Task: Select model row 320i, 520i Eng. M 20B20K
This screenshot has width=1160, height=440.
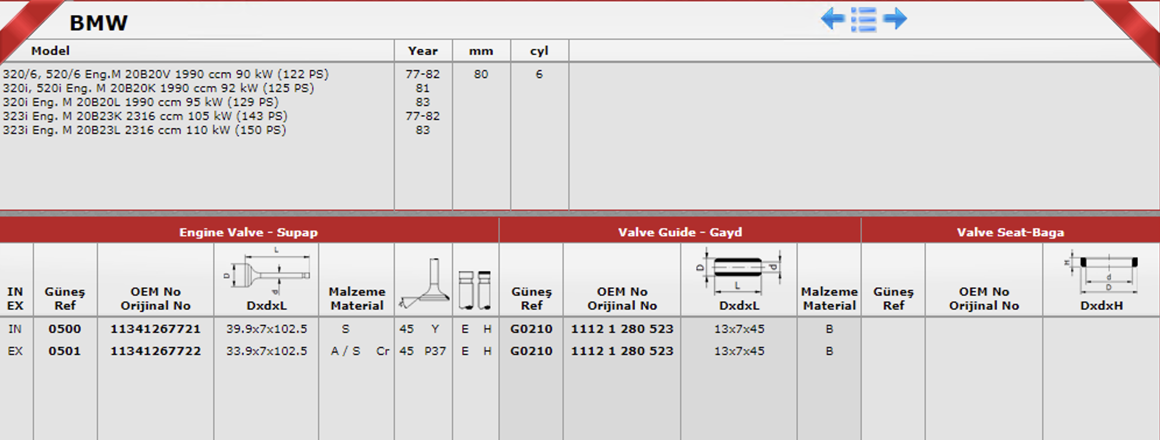Action: [x=158, y=88]
